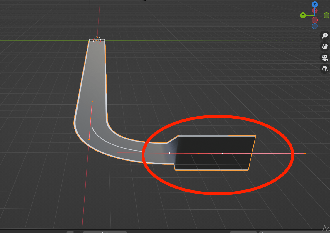Viewport: 330px width, 233px height.
Task: Click the Y axis ball on navigation gizmo
Action: 303,15
